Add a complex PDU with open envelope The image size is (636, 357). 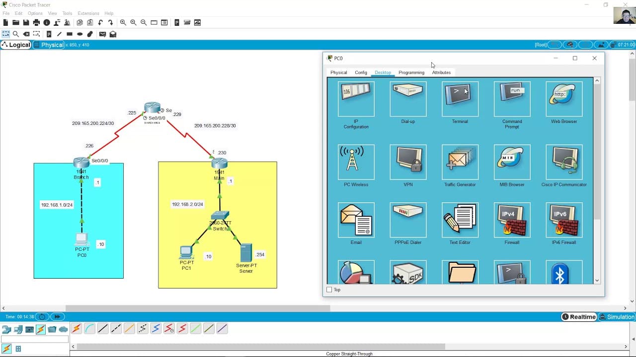tap(113, 34)
